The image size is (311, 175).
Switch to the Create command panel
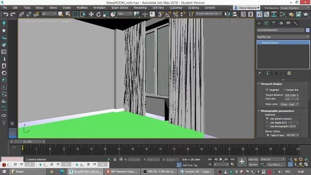click(x=259, y=23)
